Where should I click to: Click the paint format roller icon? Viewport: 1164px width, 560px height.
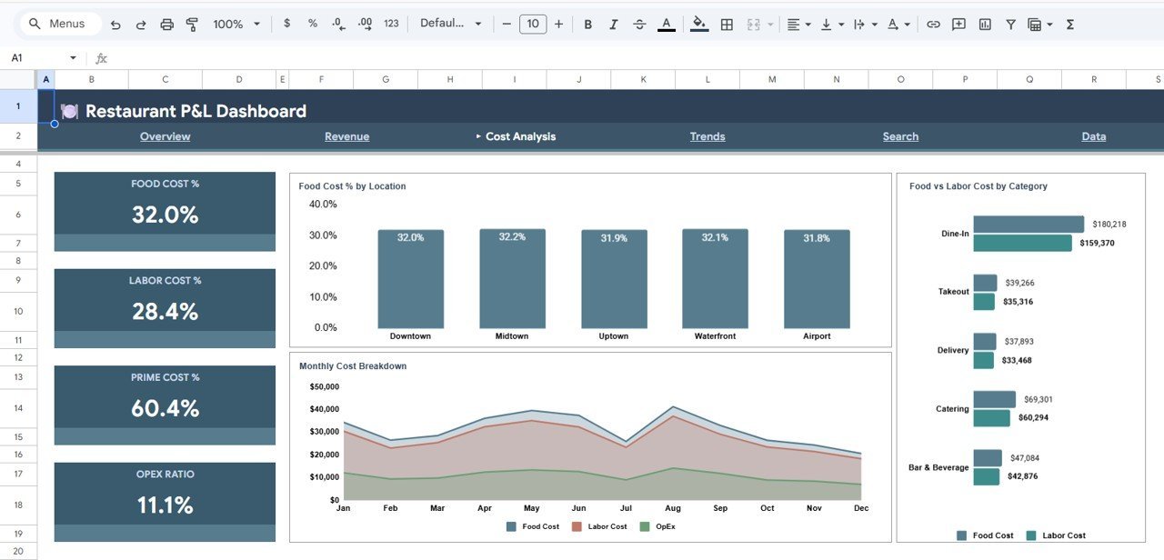pyautogui.click(x=192, y=25)
